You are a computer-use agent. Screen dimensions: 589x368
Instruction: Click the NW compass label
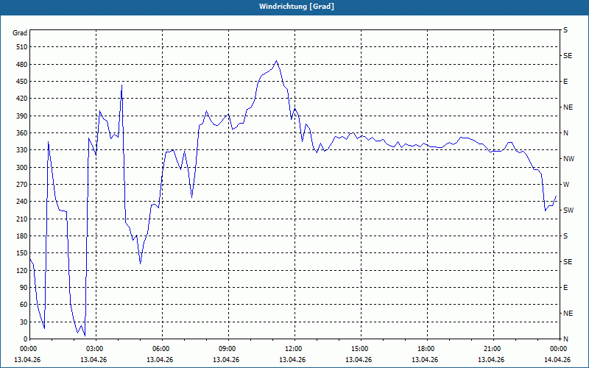[568, 159]
